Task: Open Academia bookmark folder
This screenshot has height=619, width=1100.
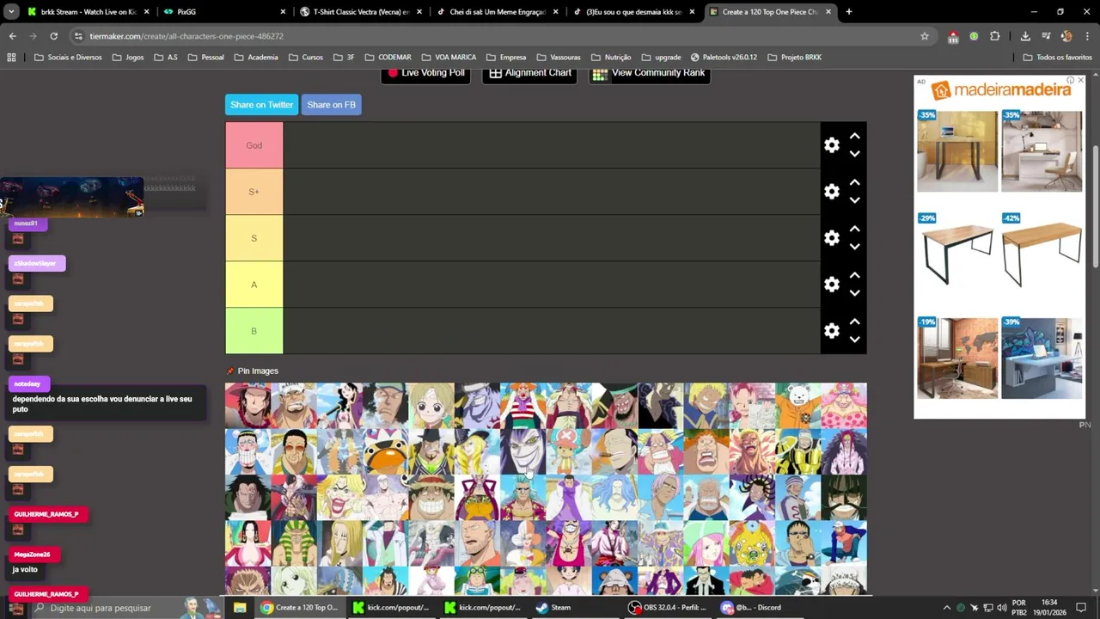Action: coord(255,58)
